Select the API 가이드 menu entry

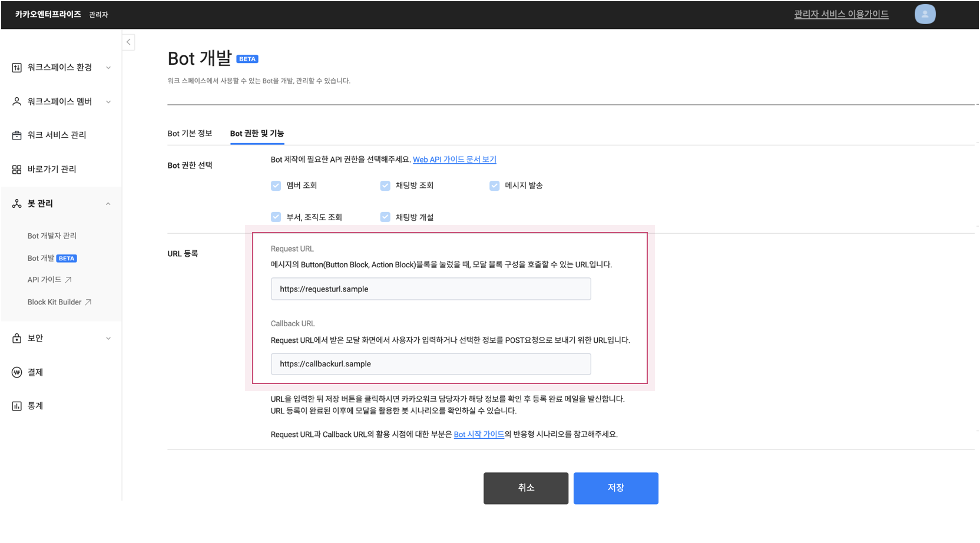coord(45,280)
